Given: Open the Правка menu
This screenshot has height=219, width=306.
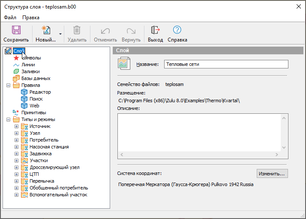Looking at the screenshot, I should pos(31,18).
